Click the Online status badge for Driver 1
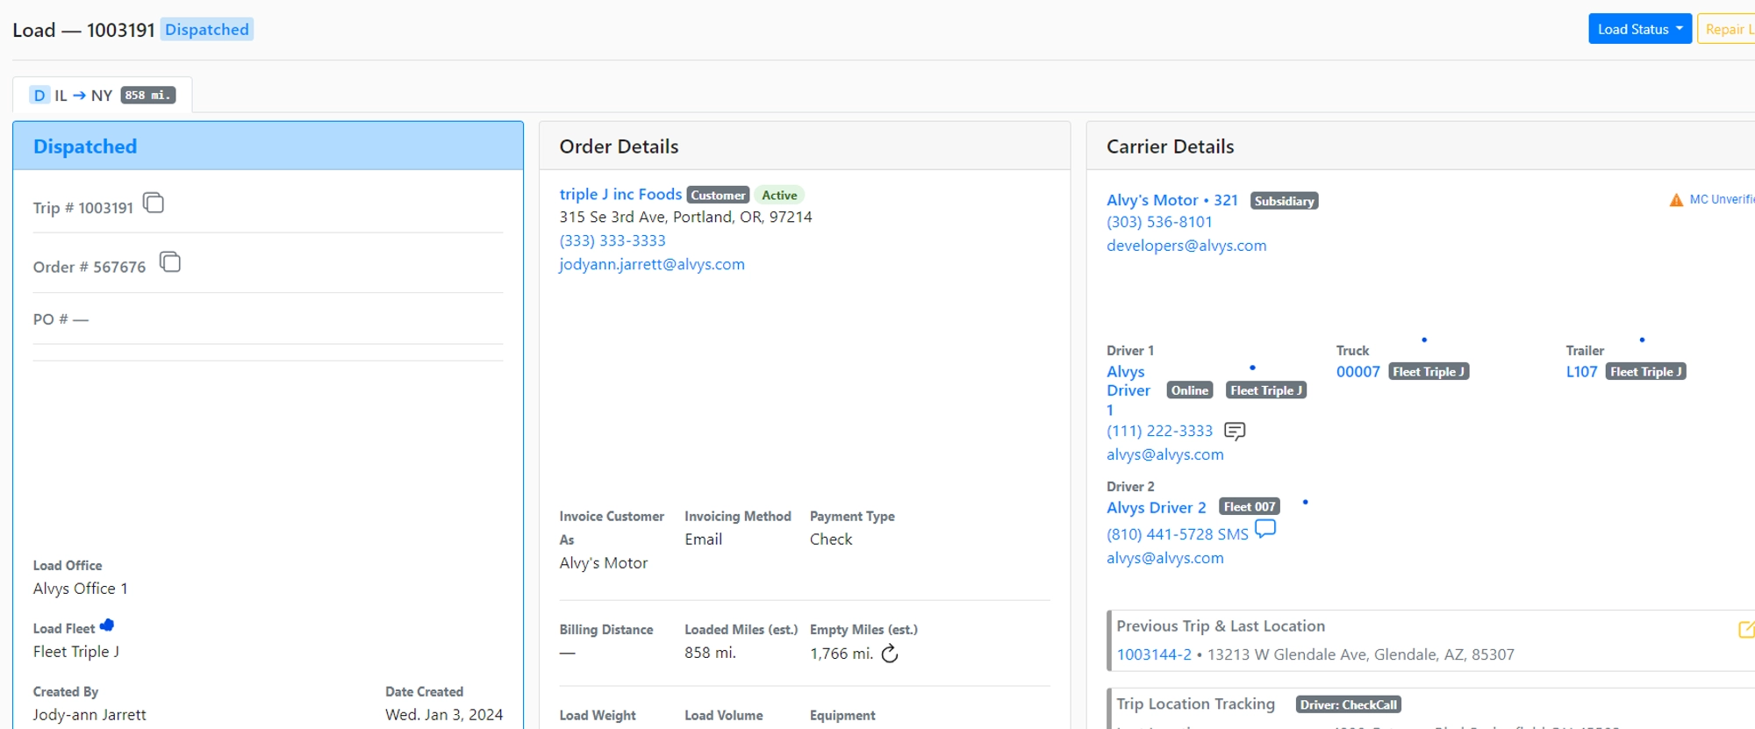The image size is (1755, 729). [x=1190, y=390]
